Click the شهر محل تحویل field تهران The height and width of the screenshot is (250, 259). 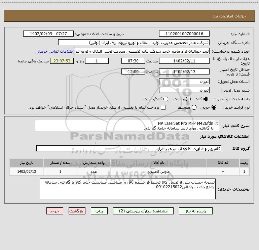coord(184,90)
